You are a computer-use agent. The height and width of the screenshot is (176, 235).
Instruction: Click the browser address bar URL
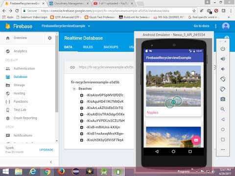105,11
